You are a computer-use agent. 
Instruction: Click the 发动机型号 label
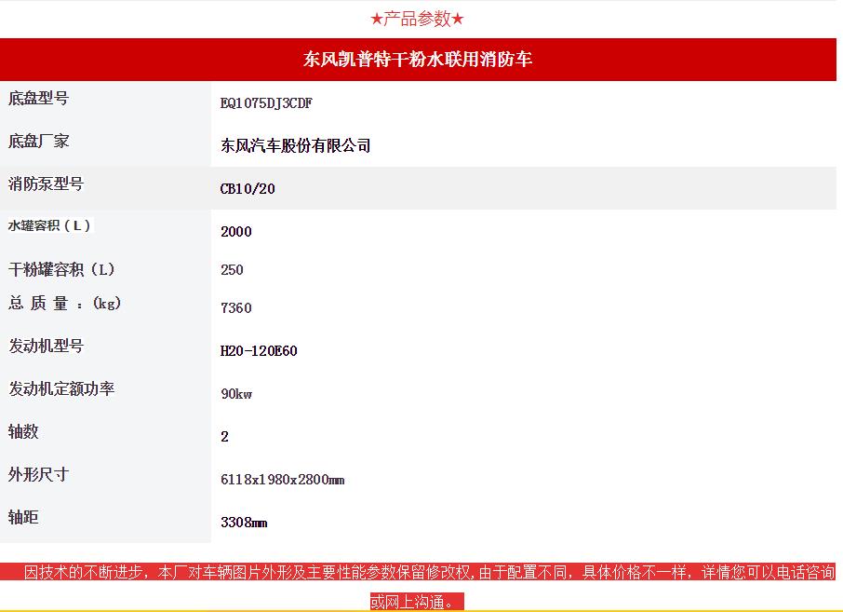click(x=46, y=346)
